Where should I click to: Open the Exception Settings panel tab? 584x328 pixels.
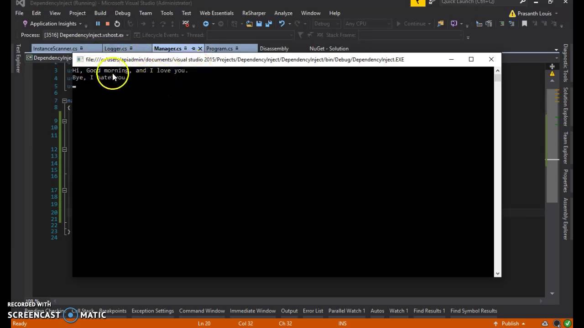(152, 311)
